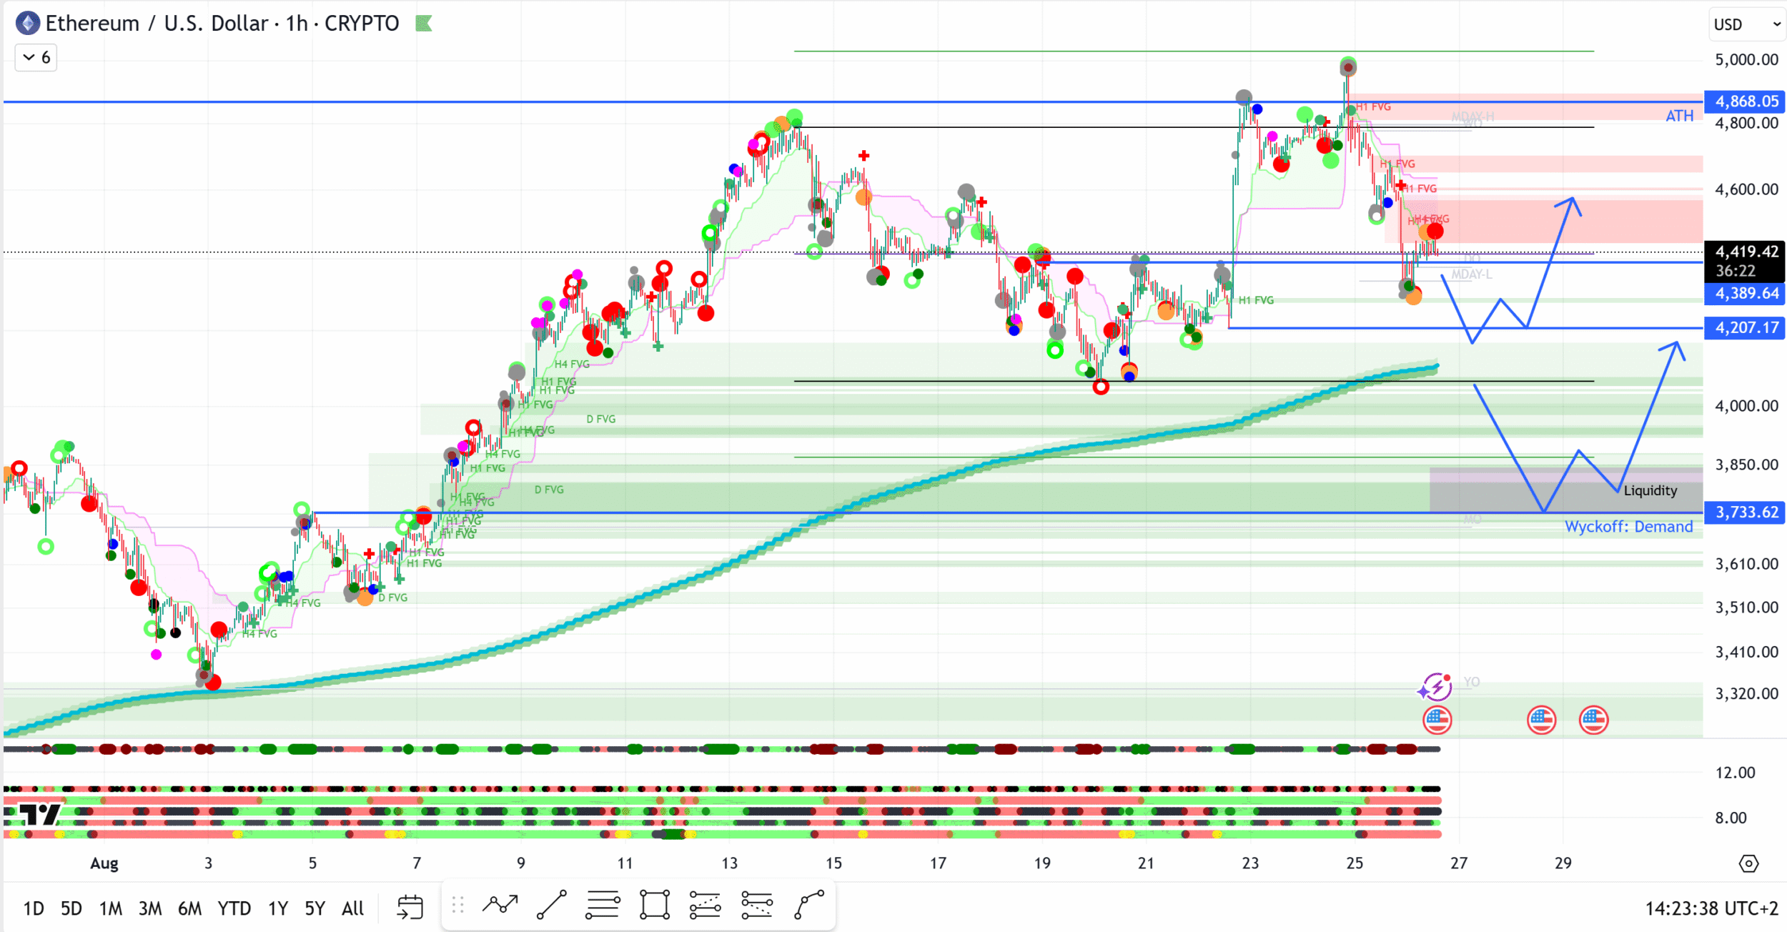This screenshot has width=1787, height=932.
Task: Toggle the green market status flag
Action: click(424, 24)
